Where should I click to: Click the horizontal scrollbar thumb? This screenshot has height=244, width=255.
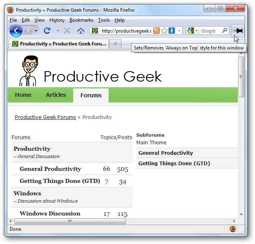point(70,221)
